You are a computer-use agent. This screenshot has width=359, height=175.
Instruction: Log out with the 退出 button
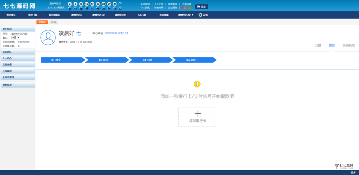(x=202, y=7)
